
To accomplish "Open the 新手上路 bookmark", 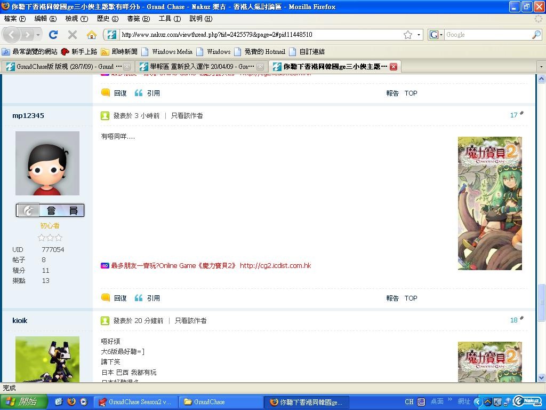I will point(79,52).
